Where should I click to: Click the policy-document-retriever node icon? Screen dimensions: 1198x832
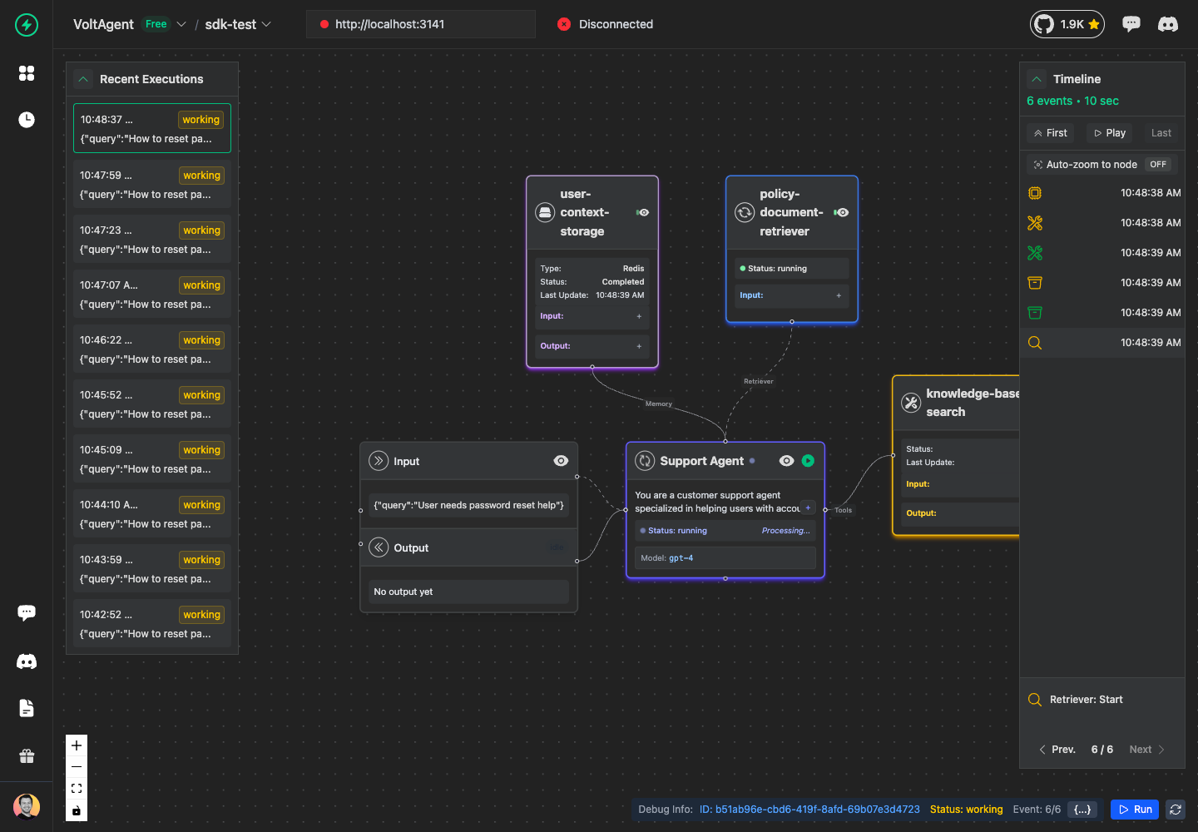745,213
